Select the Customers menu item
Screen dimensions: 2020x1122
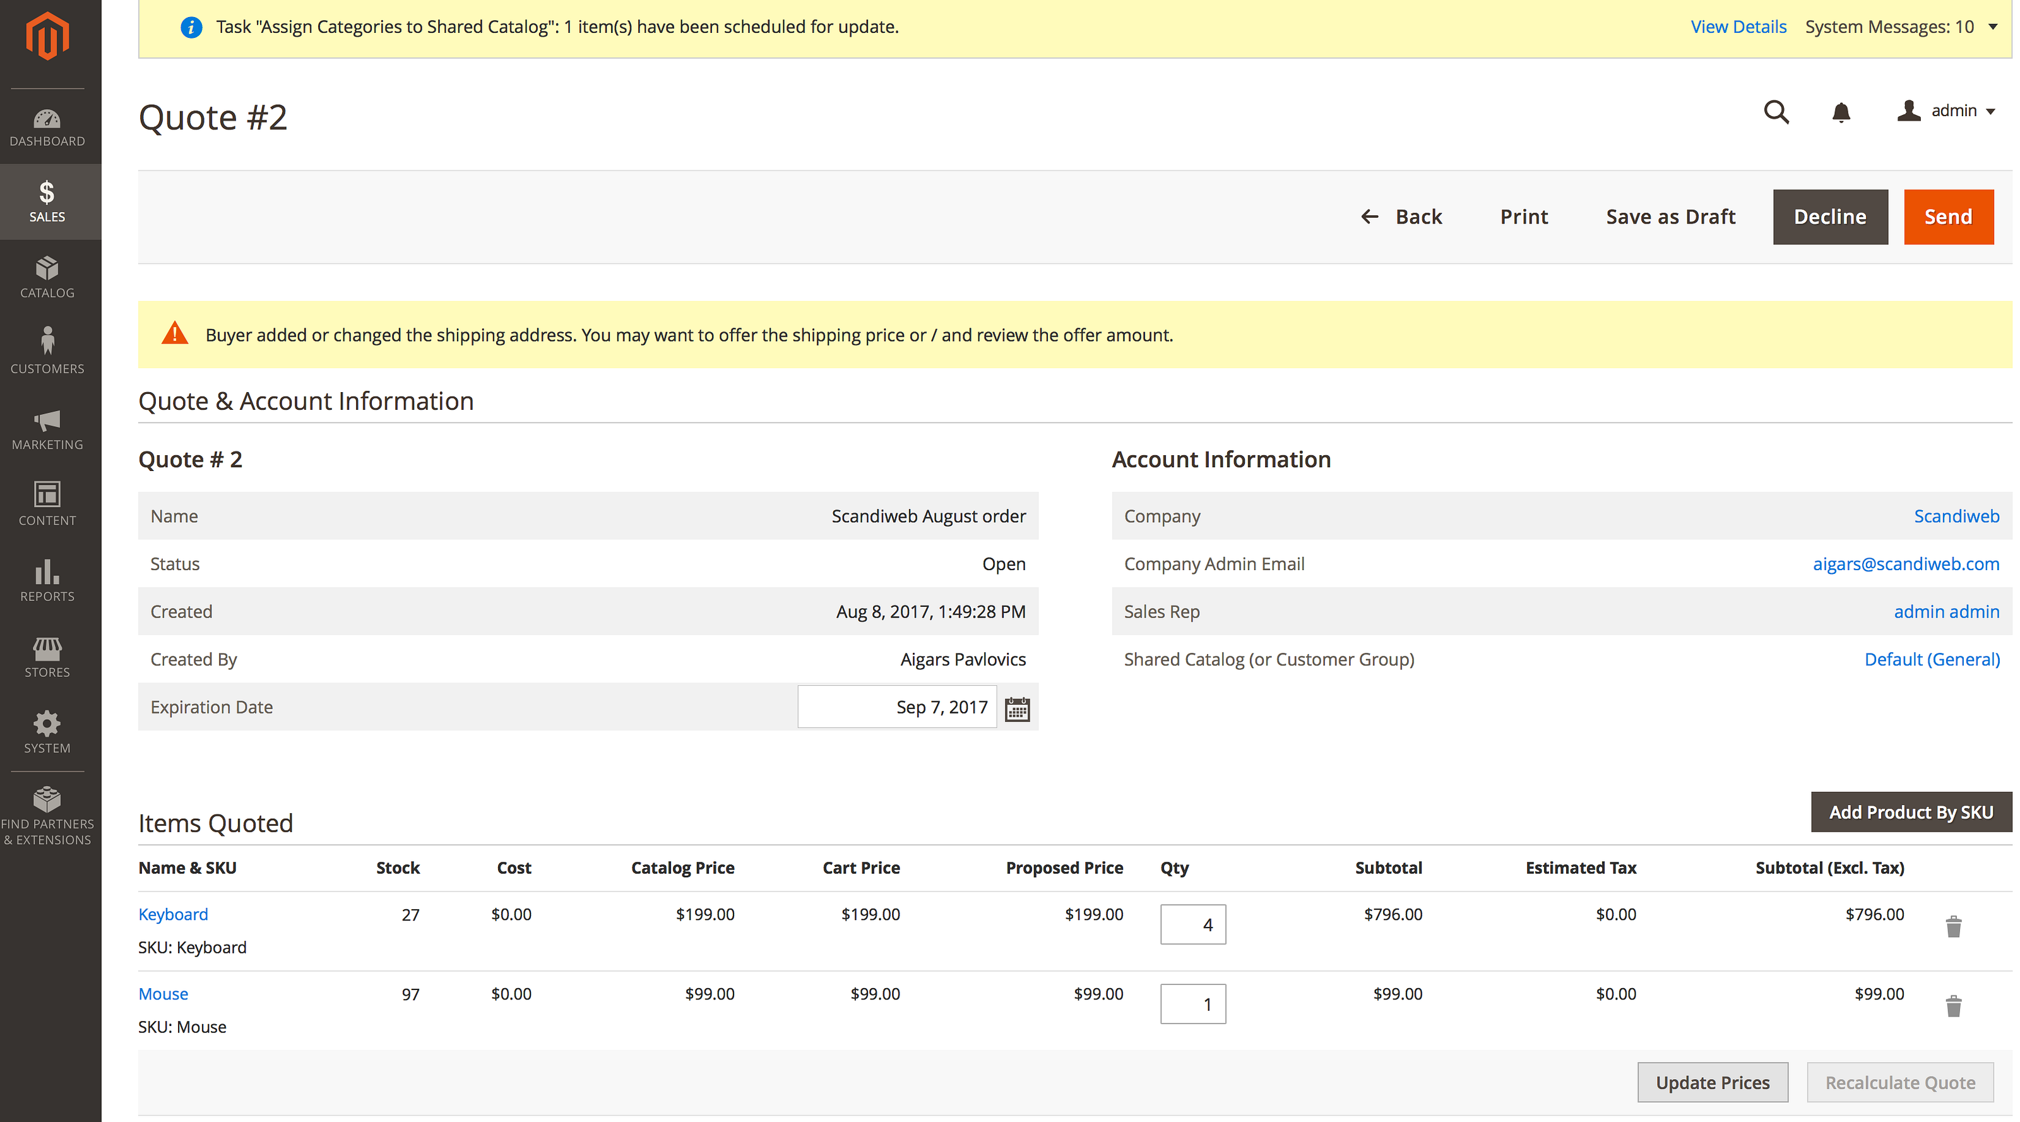47,353
